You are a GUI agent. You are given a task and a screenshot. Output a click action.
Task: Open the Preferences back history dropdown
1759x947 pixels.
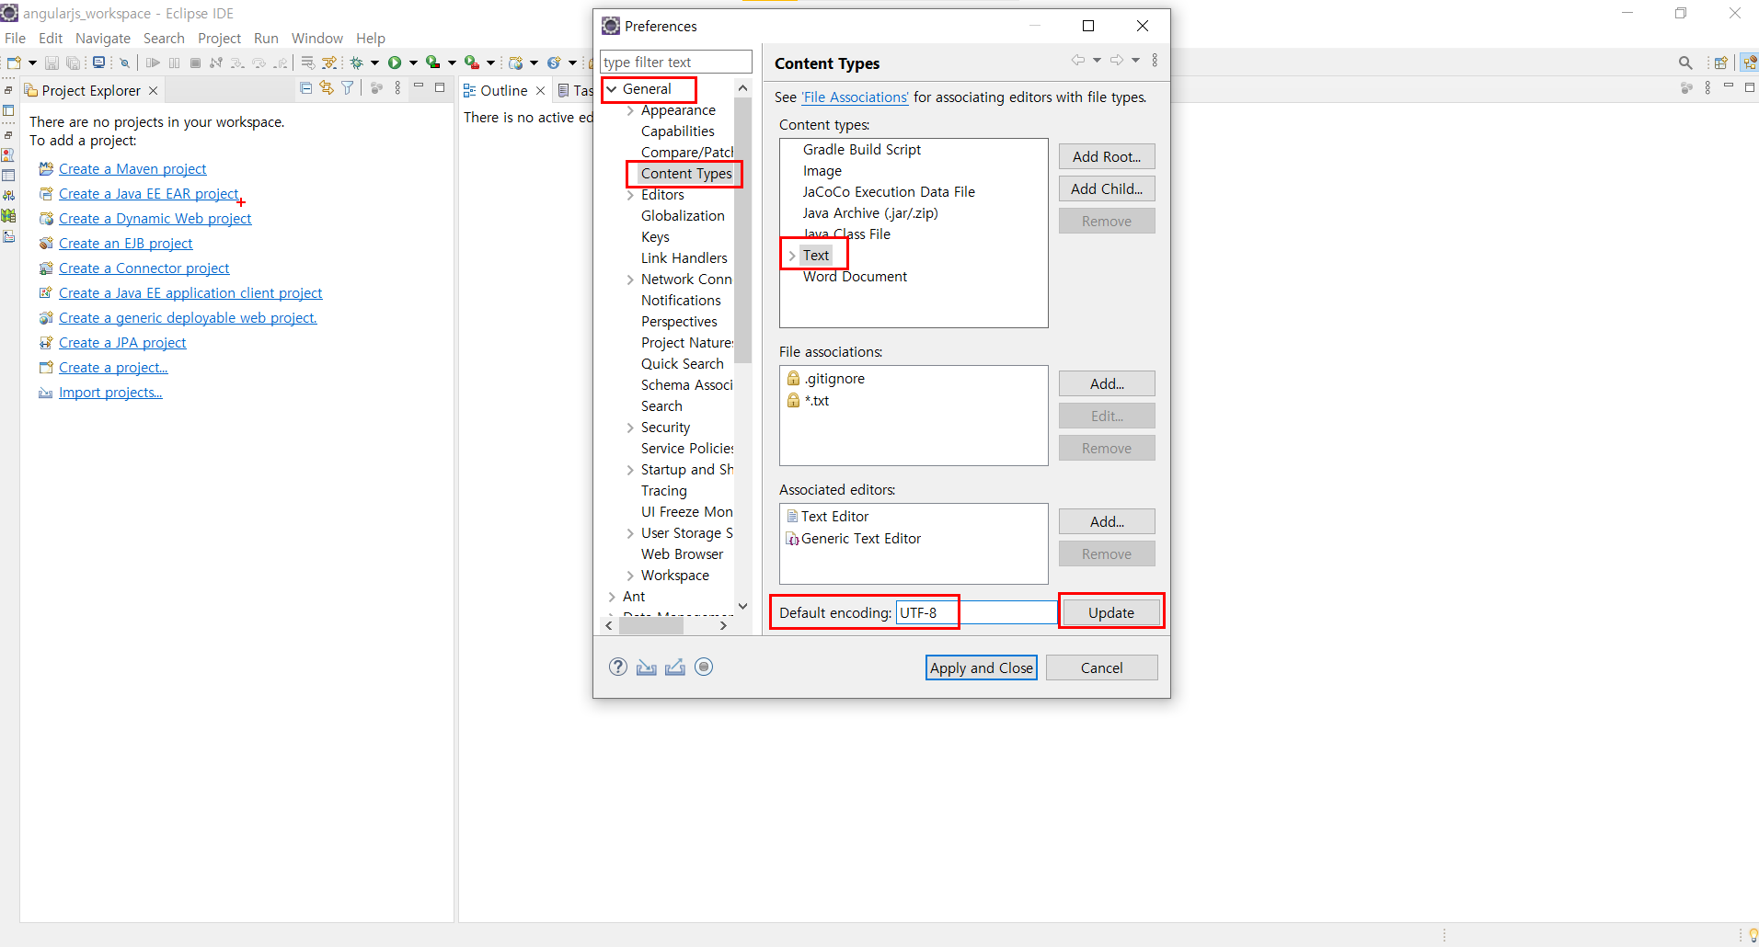click(1097, 60)
